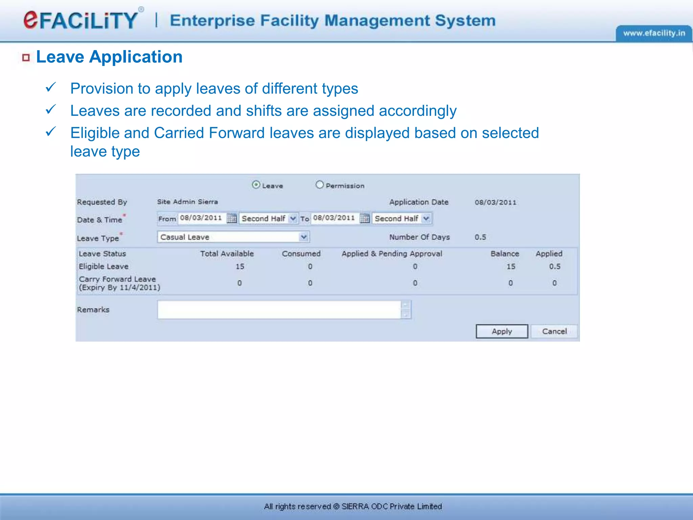Click the Remarks box scroll-down arrow
Viewport: 693px width, 520px height.
click(405, 315)
